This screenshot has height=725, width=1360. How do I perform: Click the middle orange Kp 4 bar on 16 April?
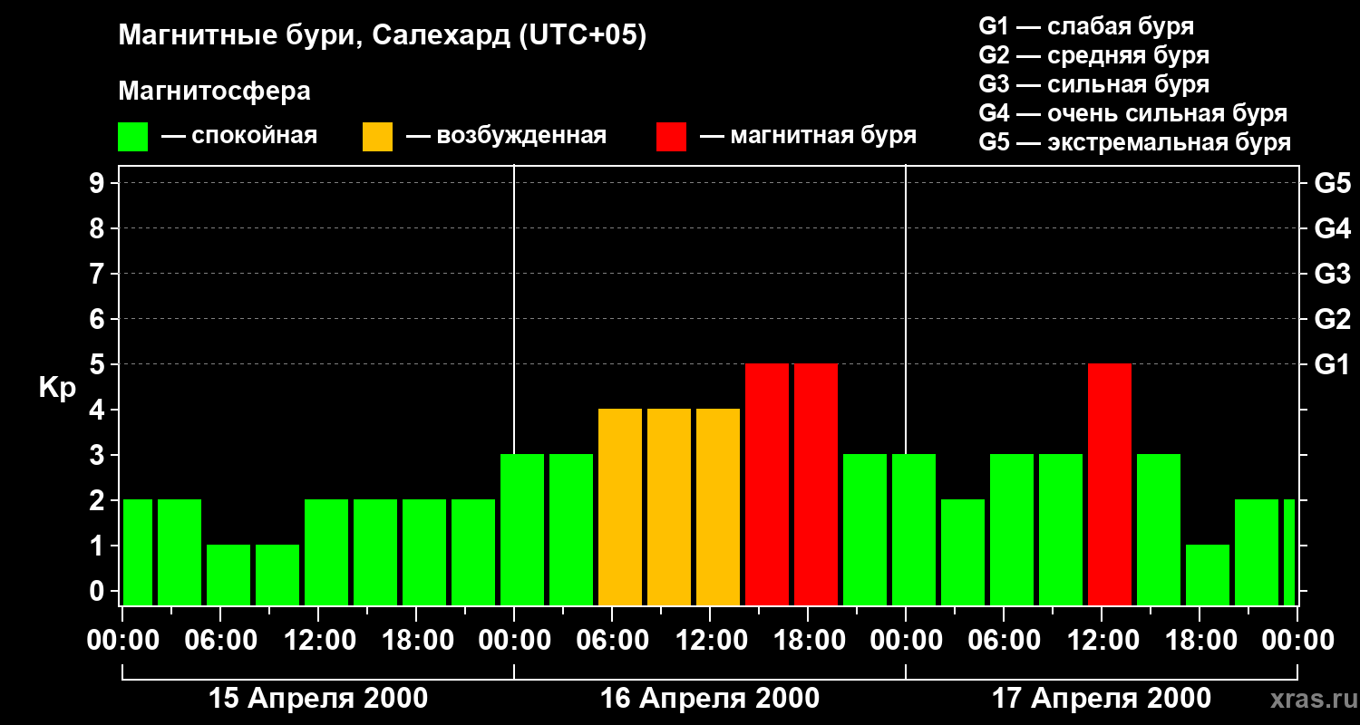(669, 507)
